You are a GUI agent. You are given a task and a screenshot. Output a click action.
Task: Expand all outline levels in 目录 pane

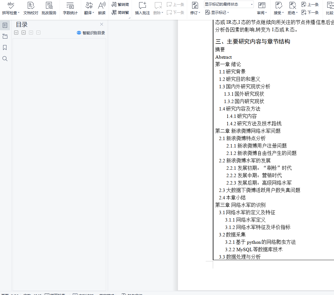[16, 33]
